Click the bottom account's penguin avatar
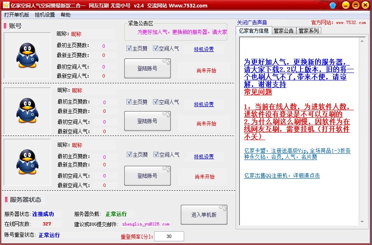 [x=27, y=162]
